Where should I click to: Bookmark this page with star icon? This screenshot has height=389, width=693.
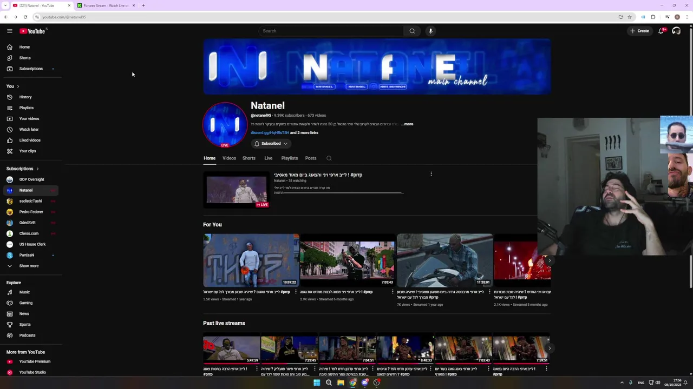[x=629, y=17]
